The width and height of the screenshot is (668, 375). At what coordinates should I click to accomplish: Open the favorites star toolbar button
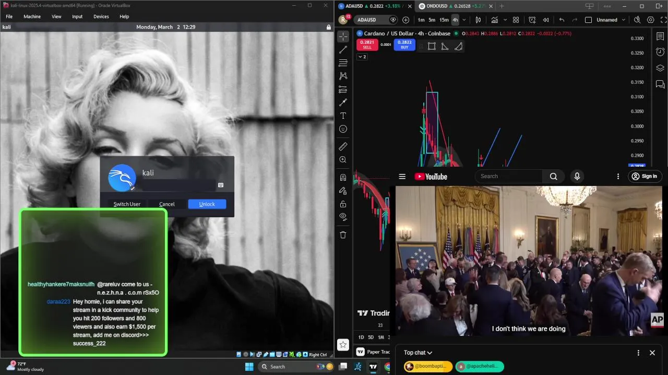(343, 344)
